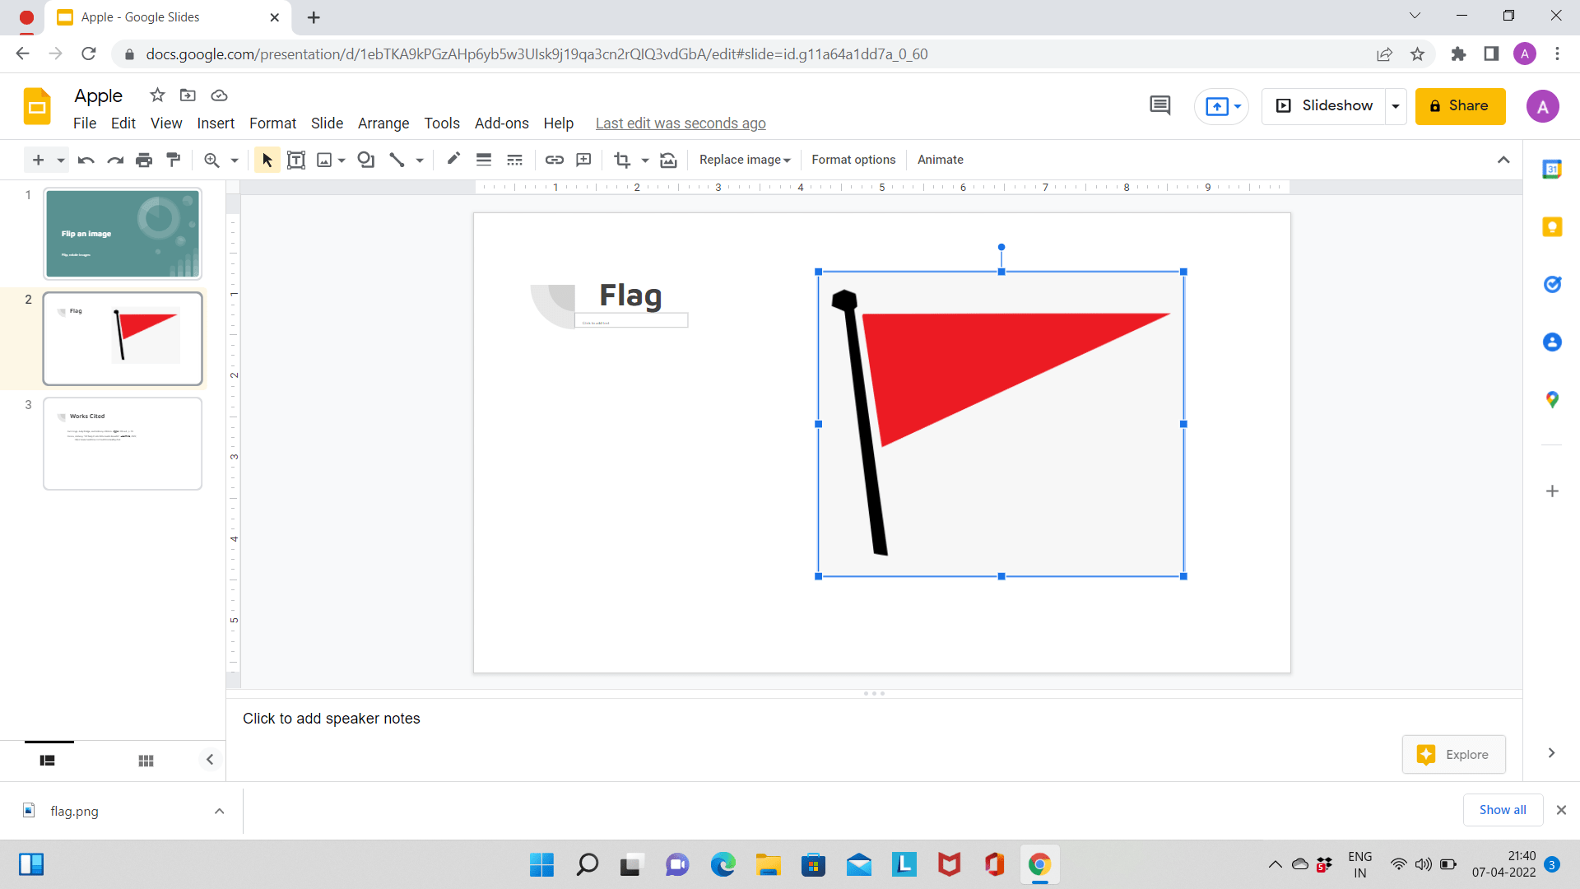Open the Arrange menu

pos(382,123)
